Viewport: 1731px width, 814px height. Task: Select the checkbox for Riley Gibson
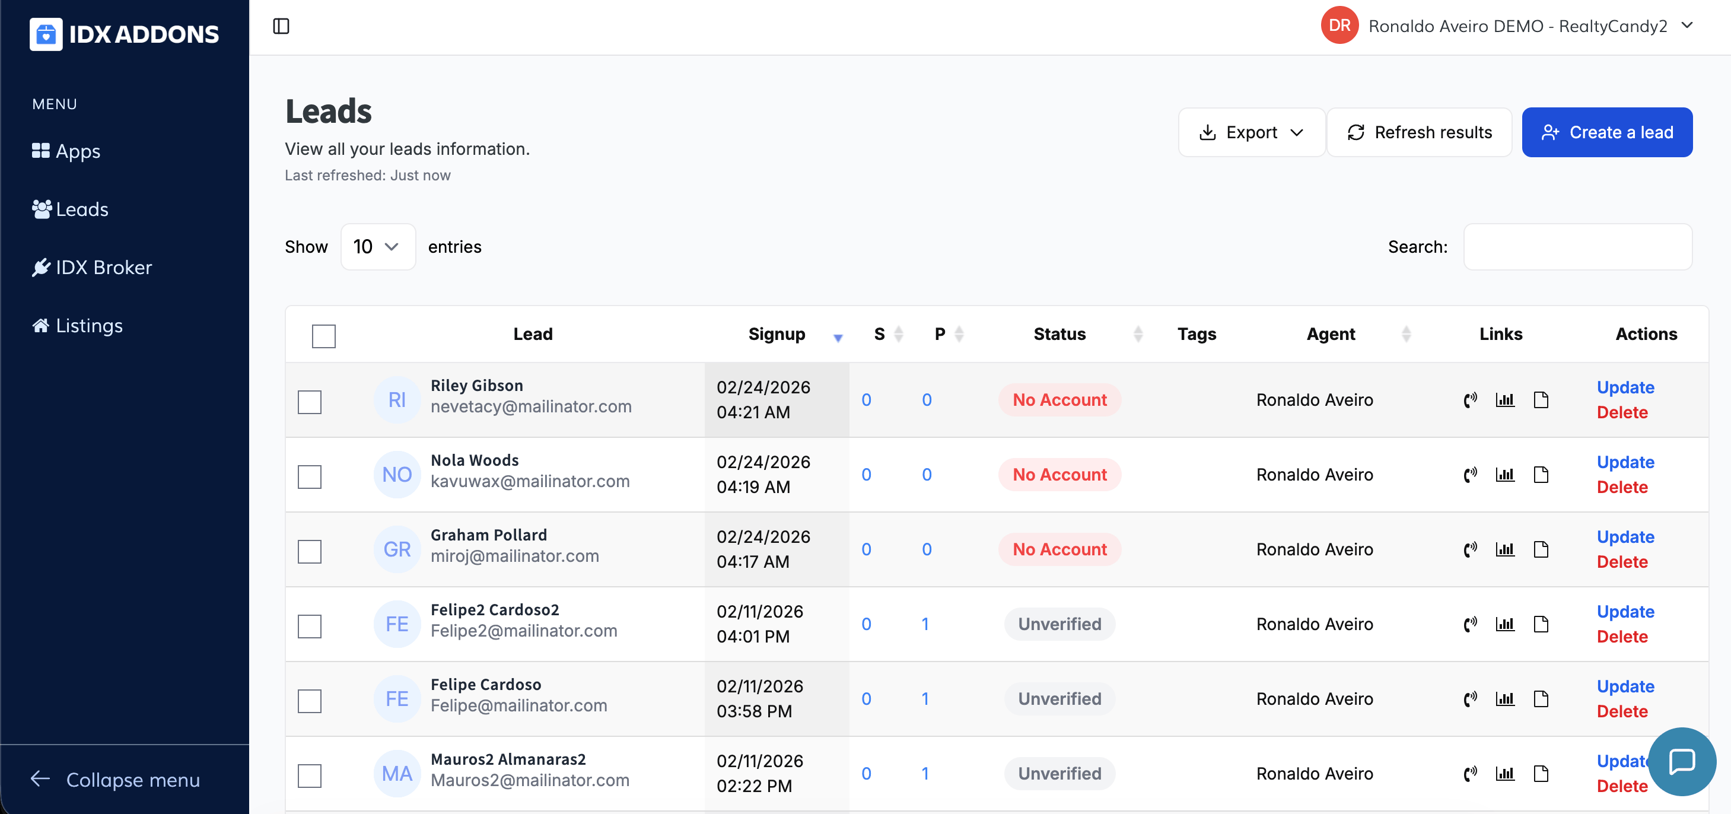(x=310, y=402)
